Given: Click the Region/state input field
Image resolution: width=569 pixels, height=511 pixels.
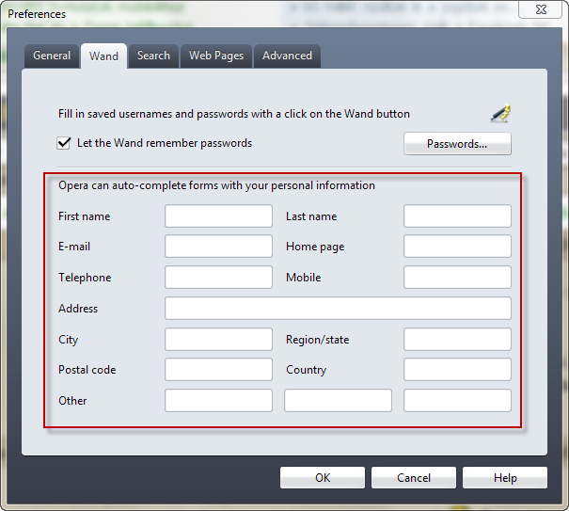Looking at the screenshot, I should pyautogui.click(x=457, y=339).
